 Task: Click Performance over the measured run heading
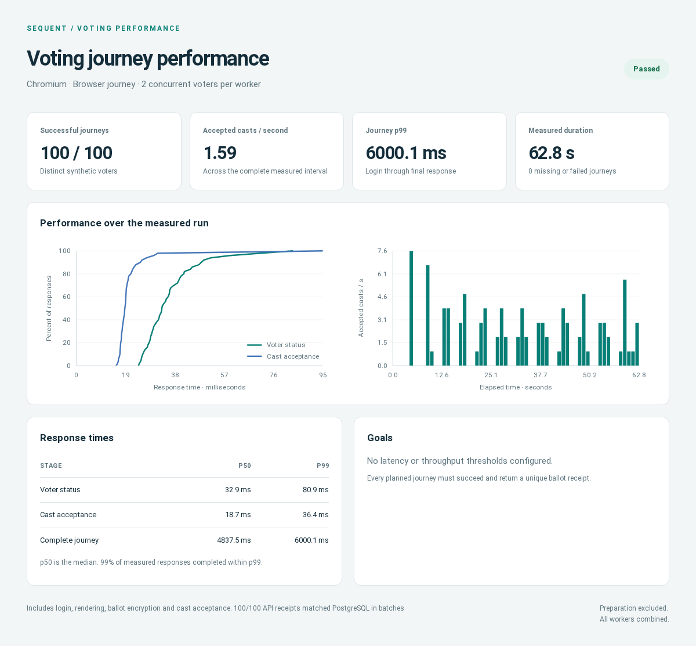[124, 223]
